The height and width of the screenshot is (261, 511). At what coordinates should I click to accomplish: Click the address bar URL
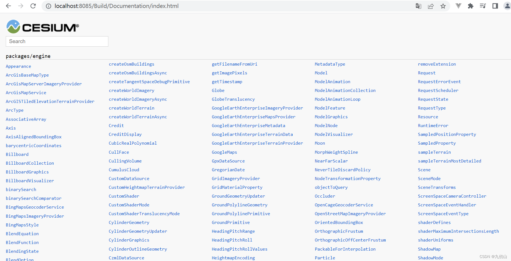[x=117, y=6]
